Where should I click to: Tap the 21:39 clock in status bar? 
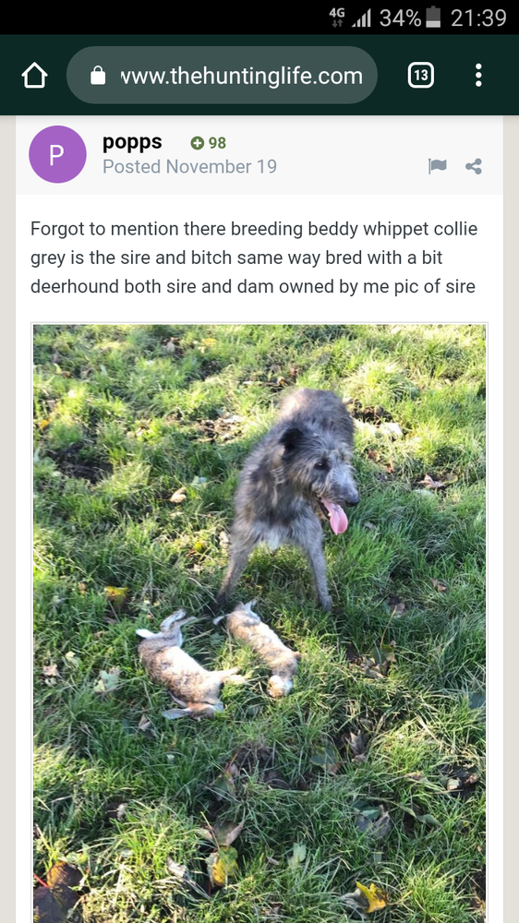(478, 18)
